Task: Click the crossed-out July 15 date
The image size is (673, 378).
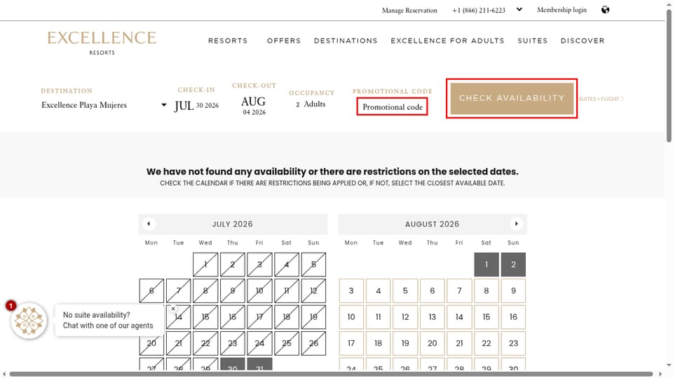Action: (205, 316)
